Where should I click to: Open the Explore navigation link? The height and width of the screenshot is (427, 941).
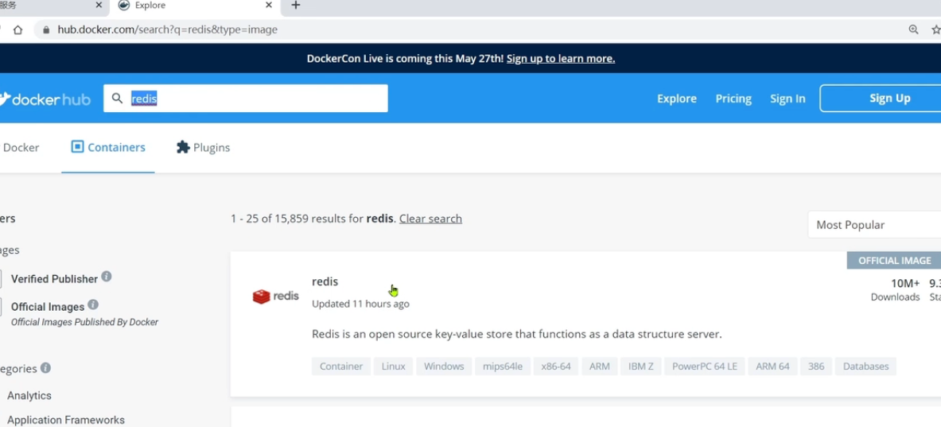[x=677, y=99]
